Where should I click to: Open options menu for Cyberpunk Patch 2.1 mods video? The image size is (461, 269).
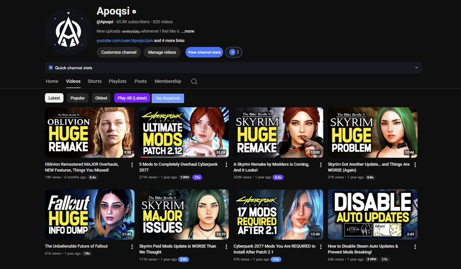coord(321,247)
